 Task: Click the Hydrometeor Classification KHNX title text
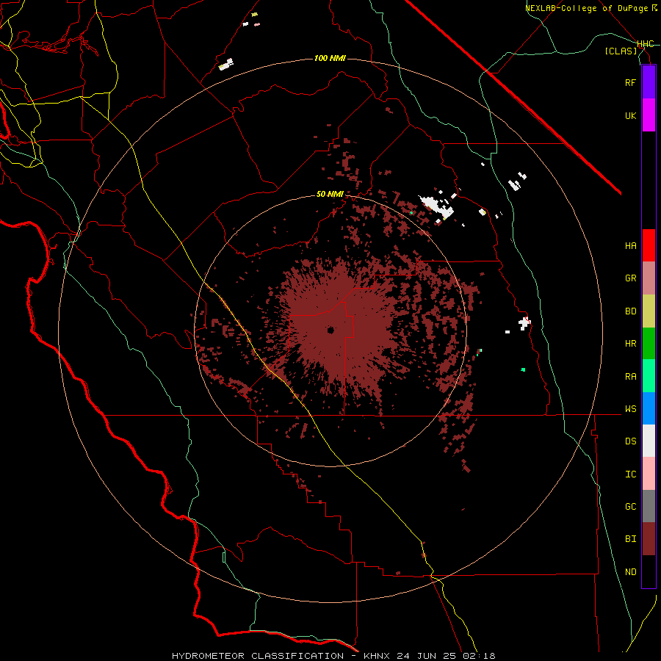click(x=333, y=656)
